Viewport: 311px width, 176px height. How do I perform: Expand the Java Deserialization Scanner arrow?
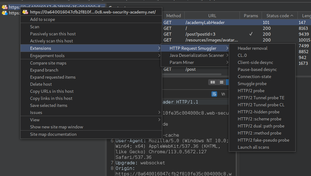(227, 55)
